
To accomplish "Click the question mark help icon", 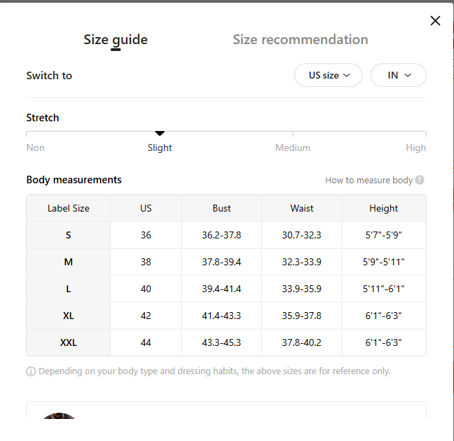I will click(420, 181).
